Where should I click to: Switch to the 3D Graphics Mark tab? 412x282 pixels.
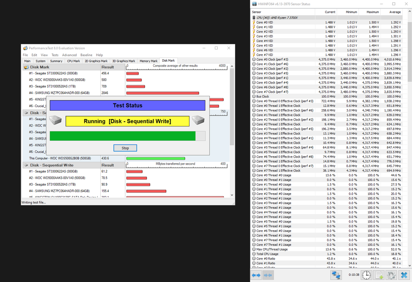pyautogui.click(x=124, y=61)
